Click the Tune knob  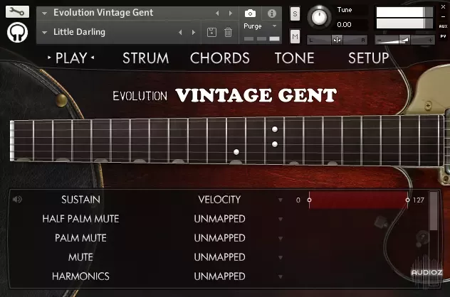(319, 17)
